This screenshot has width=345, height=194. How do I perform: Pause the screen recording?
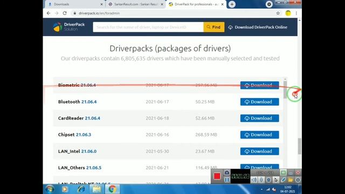pos(227,180)
